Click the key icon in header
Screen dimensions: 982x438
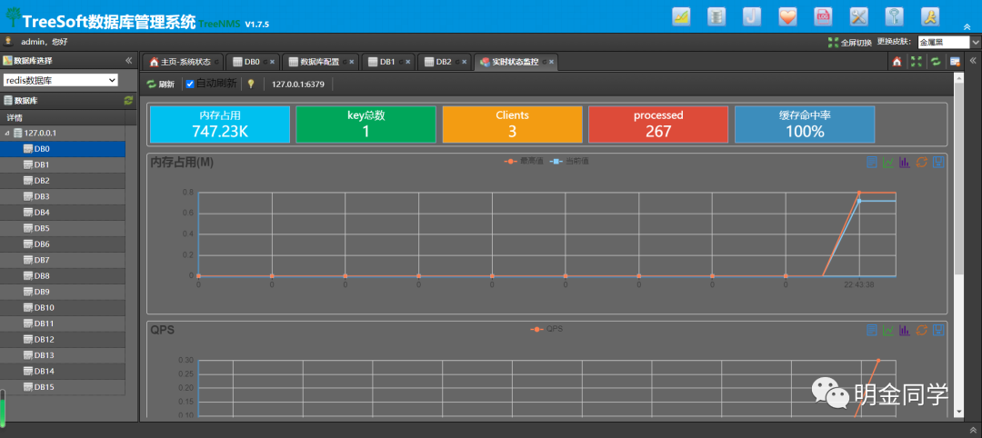pos(895,16)
